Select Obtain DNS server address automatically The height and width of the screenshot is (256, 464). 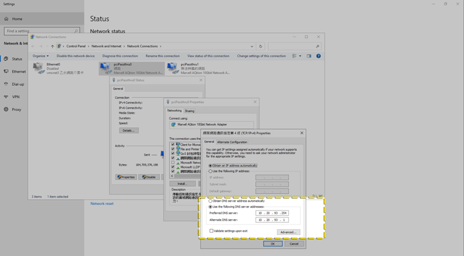210,201
